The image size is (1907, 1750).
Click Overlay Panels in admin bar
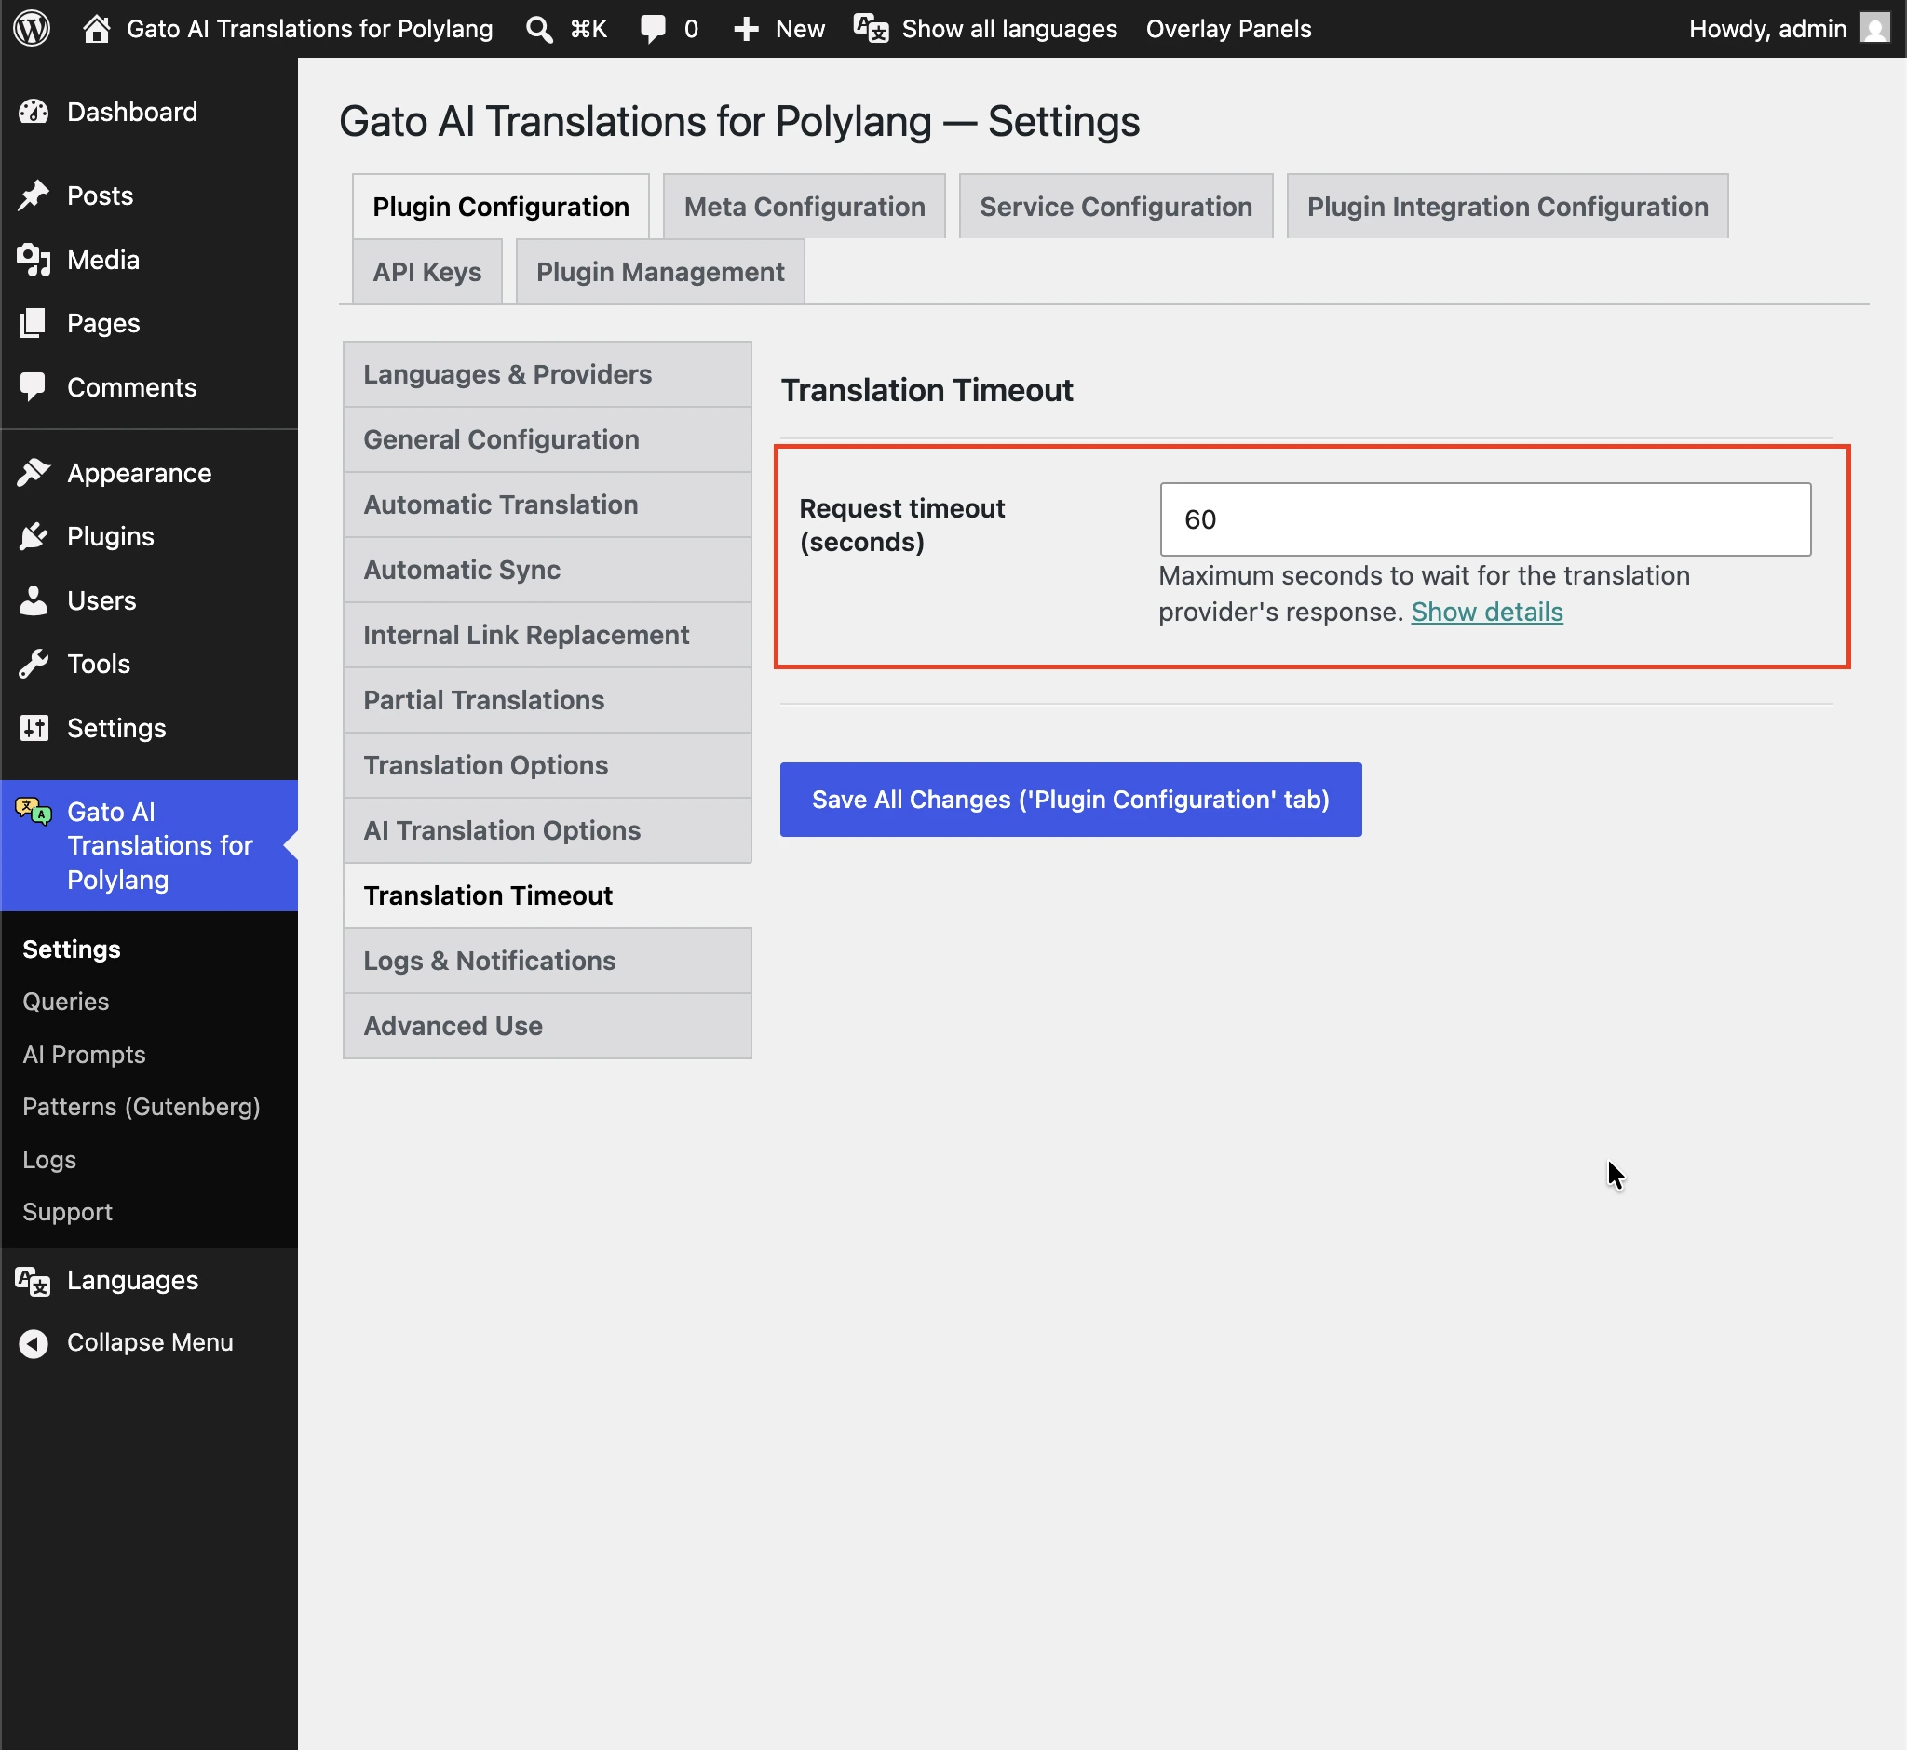click(1228, 30)
